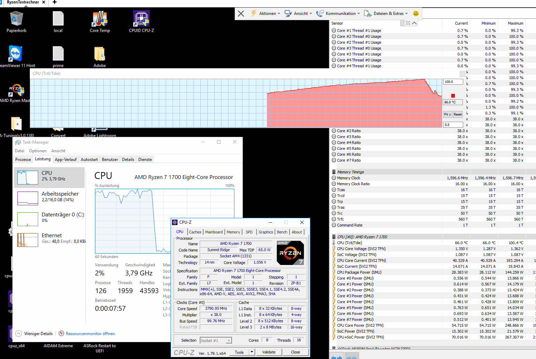Open Task-Manager Optionen menu

(38, 151)
